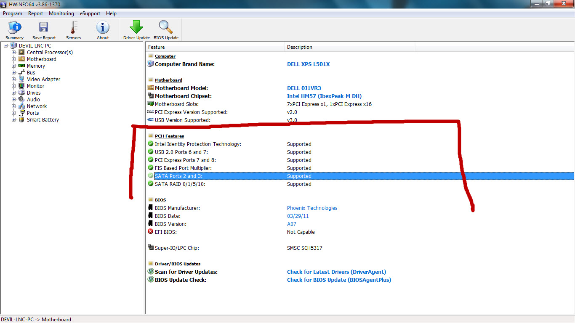Click green check beside Intel Identity Protection

[151, 144]
